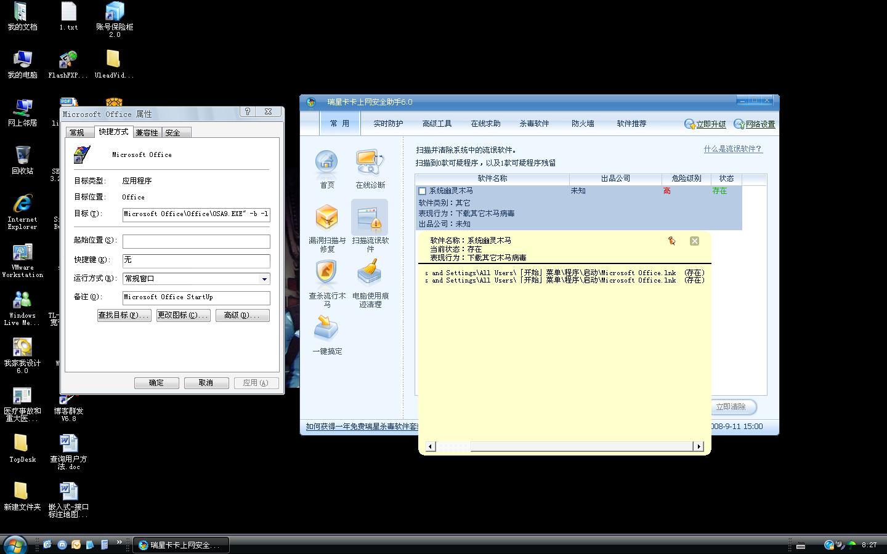Click the 瑞星卡卡上网安全 taskbar button
The image size is (887, 554).
pos(181,545)
